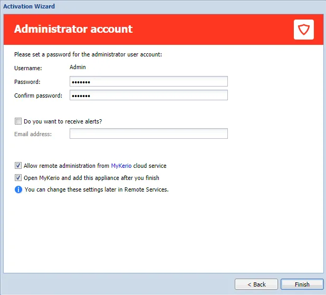Enable the receive alerts checkbox
This screenshot has height=295, width=326.
[x=18, y=121]
